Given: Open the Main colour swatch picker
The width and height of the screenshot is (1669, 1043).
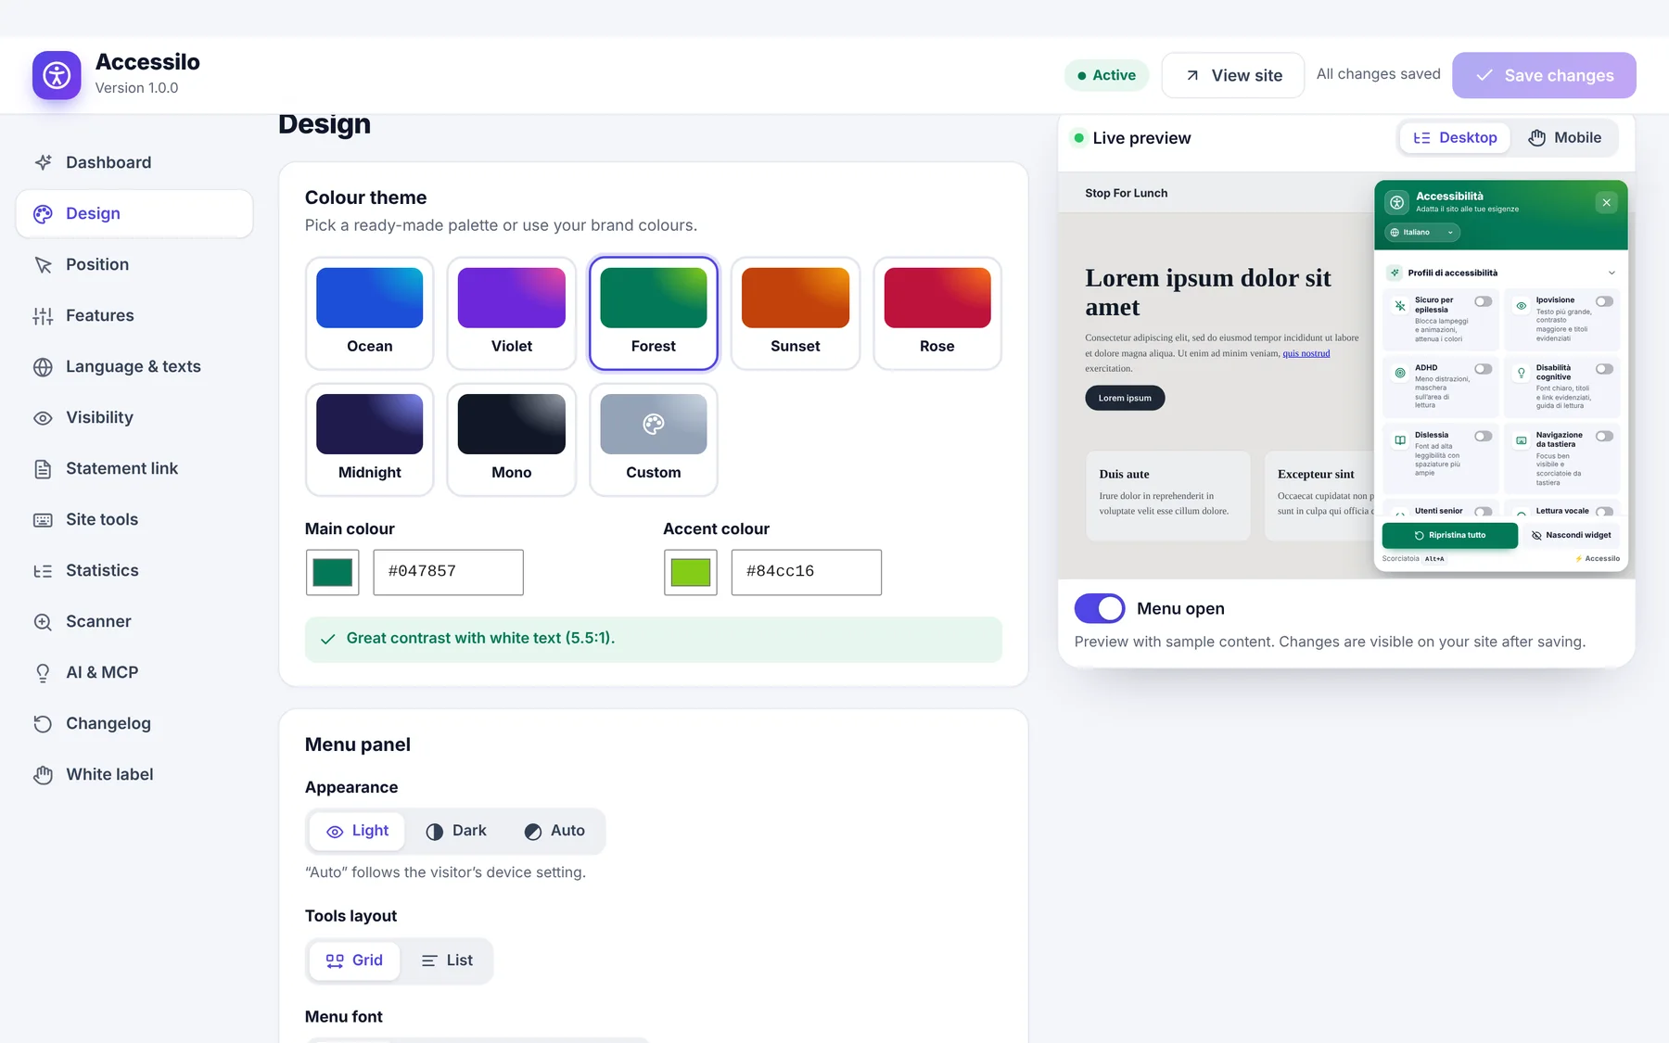Looking at the screenshot, I should [x=333, y=573].
